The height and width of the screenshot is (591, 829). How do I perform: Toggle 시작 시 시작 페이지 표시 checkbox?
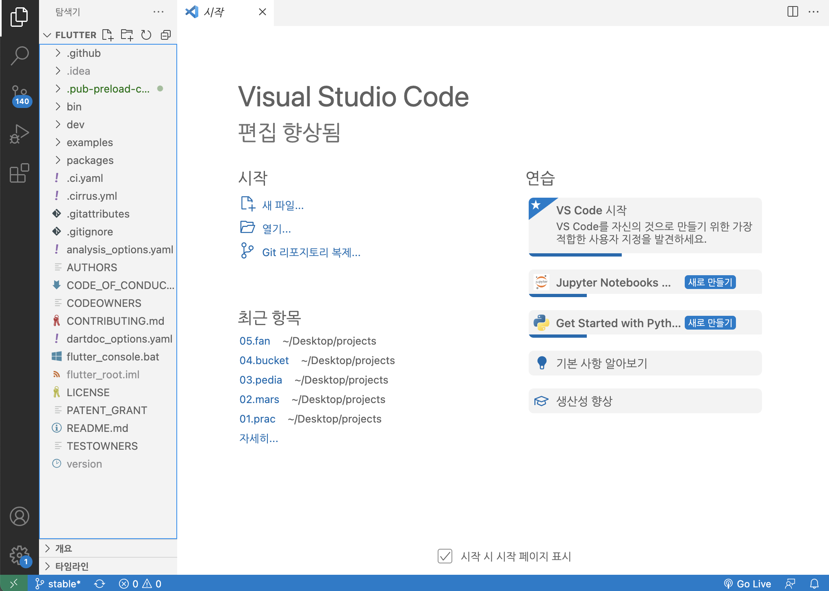pyautogui.click(x=445, y=556)
